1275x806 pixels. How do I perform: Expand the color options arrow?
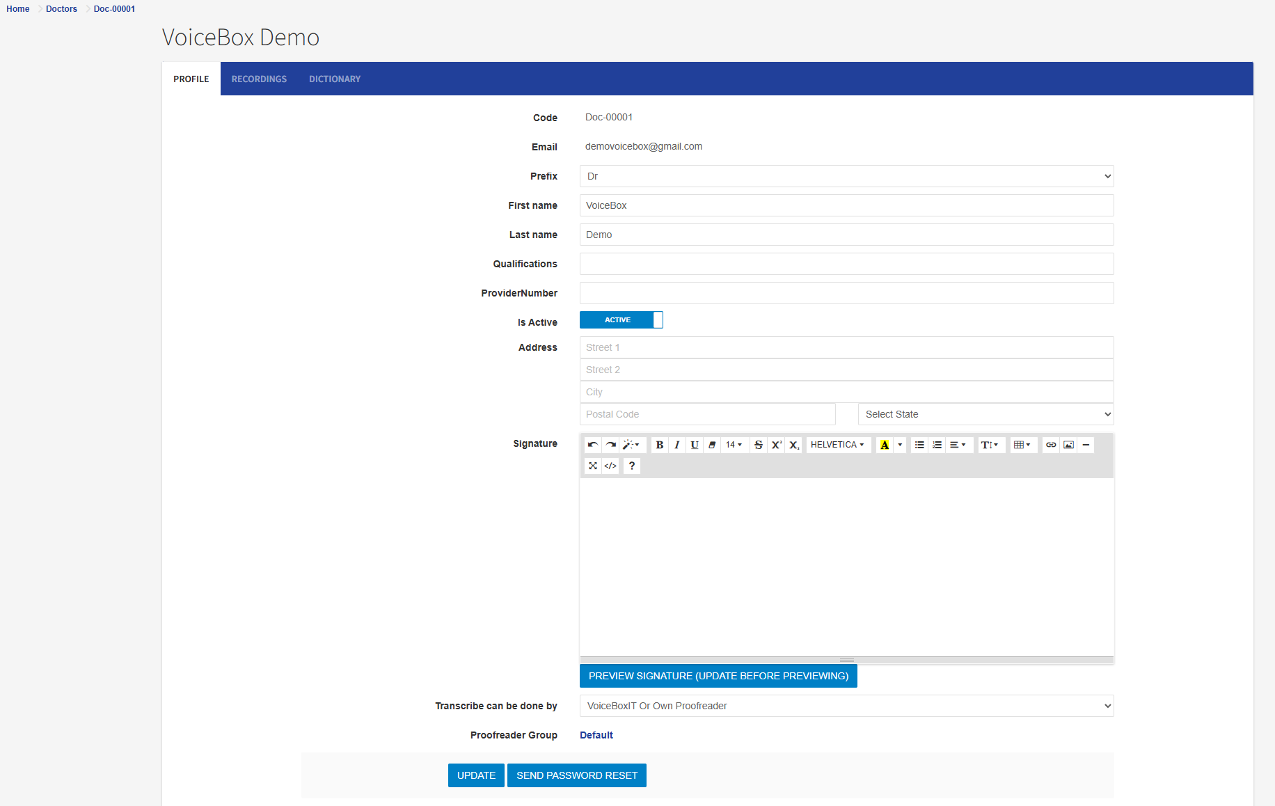(x=900, y=445)
